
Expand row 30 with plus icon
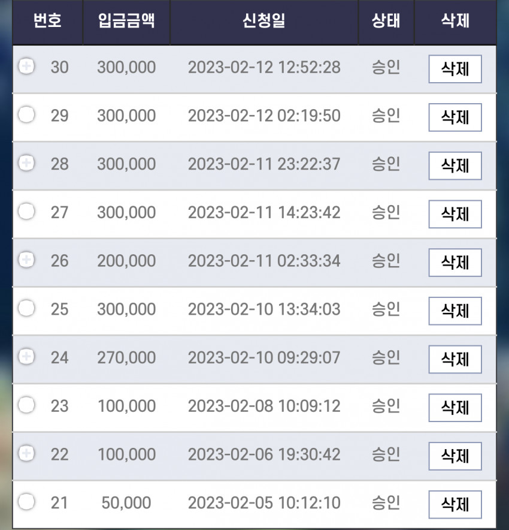(26, 66)
